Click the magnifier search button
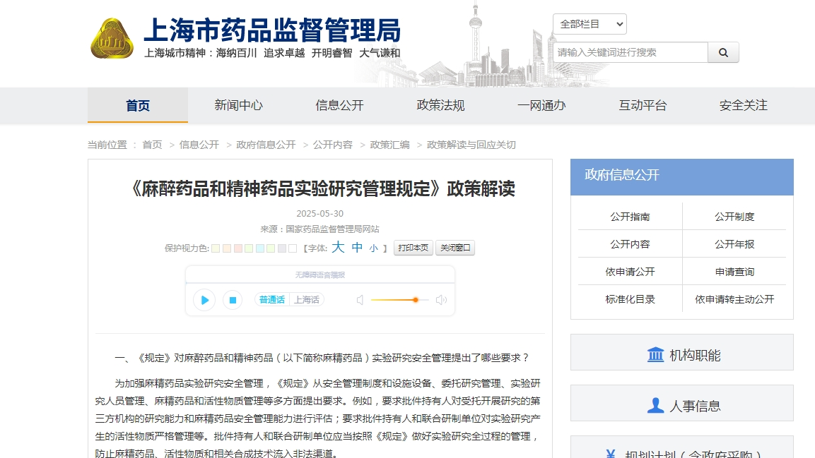This screenshot has height=458, width=815. [723, 52]
